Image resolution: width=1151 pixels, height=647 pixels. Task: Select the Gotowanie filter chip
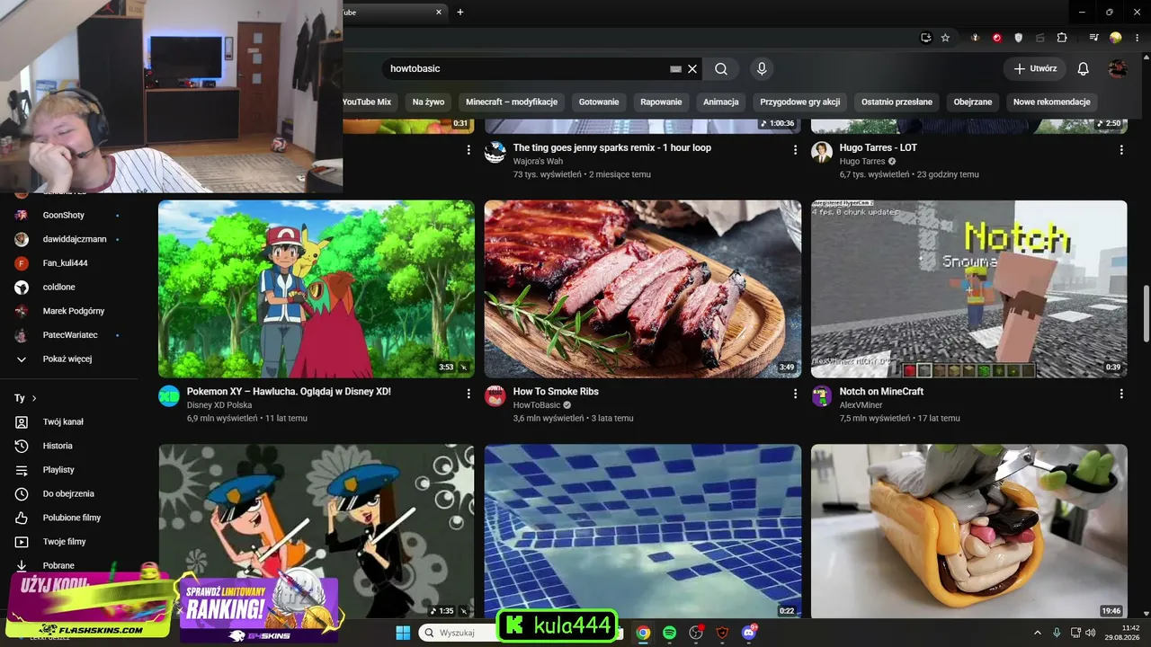click(x=599, y=102)
